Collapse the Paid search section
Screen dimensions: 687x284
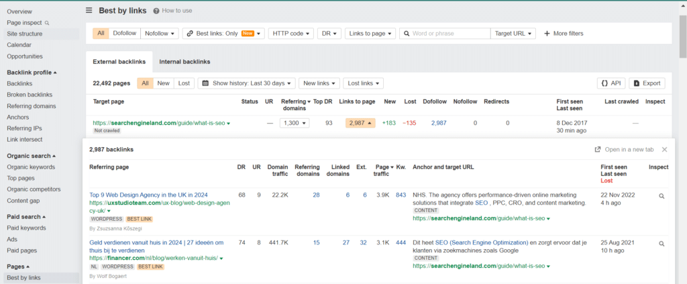(x=27, y=216)
